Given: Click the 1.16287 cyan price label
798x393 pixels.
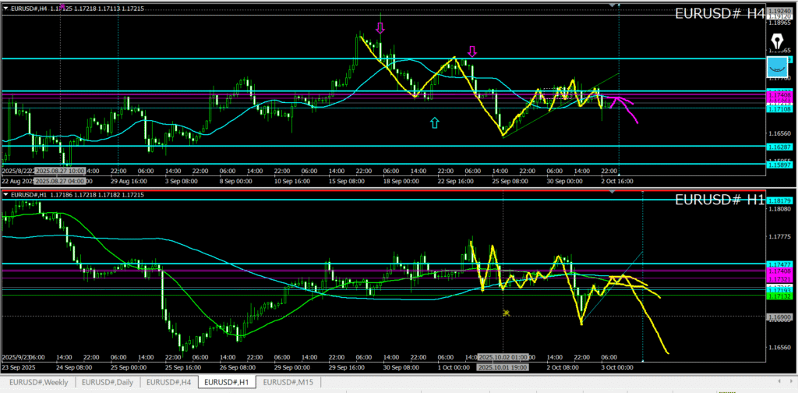Looking at the screenshot, I should (x=779, y=146).
